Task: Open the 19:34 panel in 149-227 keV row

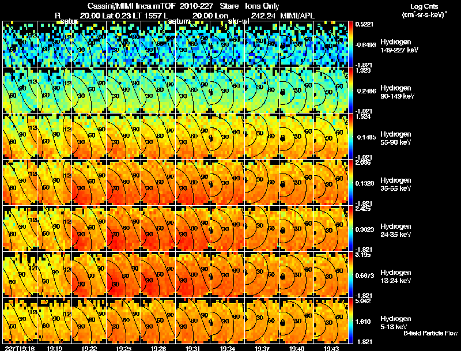Action: pos(227,44)
